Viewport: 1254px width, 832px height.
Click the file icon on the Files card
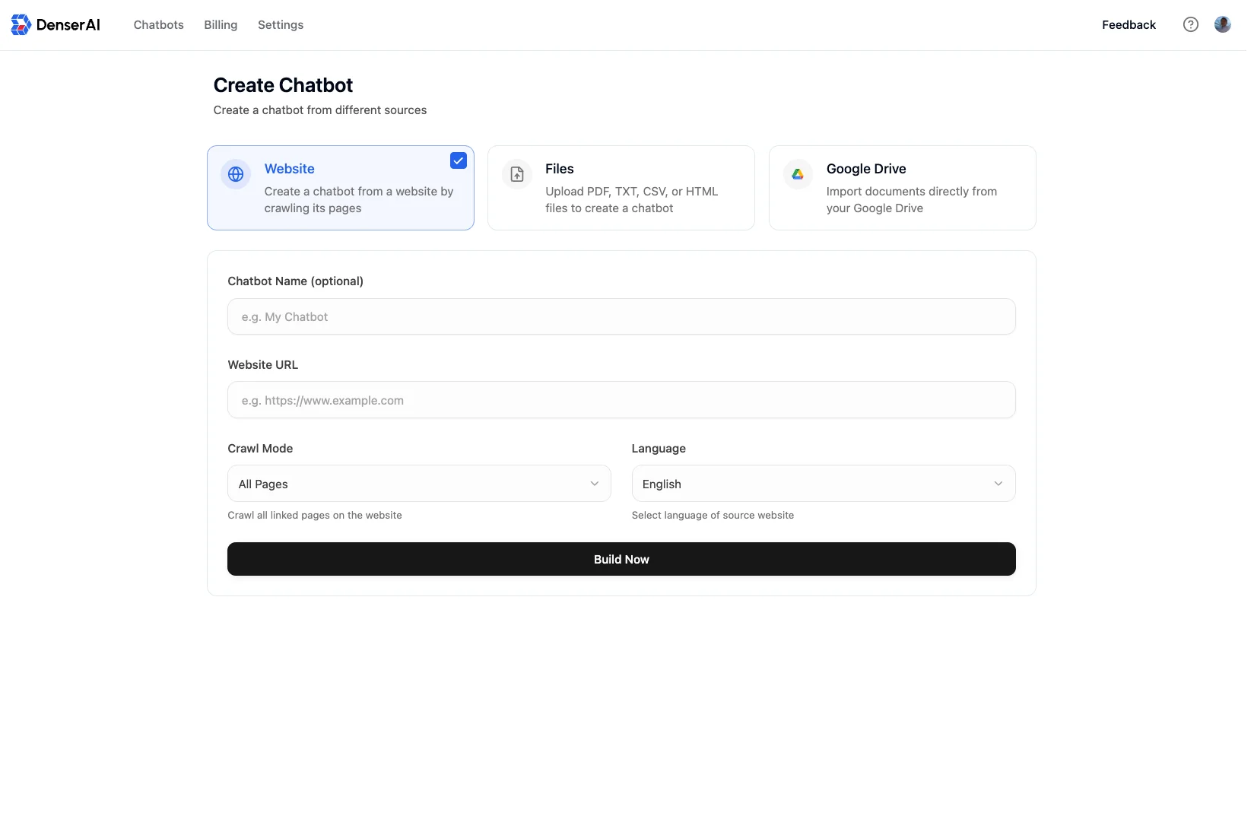click(x=517, y=173)
